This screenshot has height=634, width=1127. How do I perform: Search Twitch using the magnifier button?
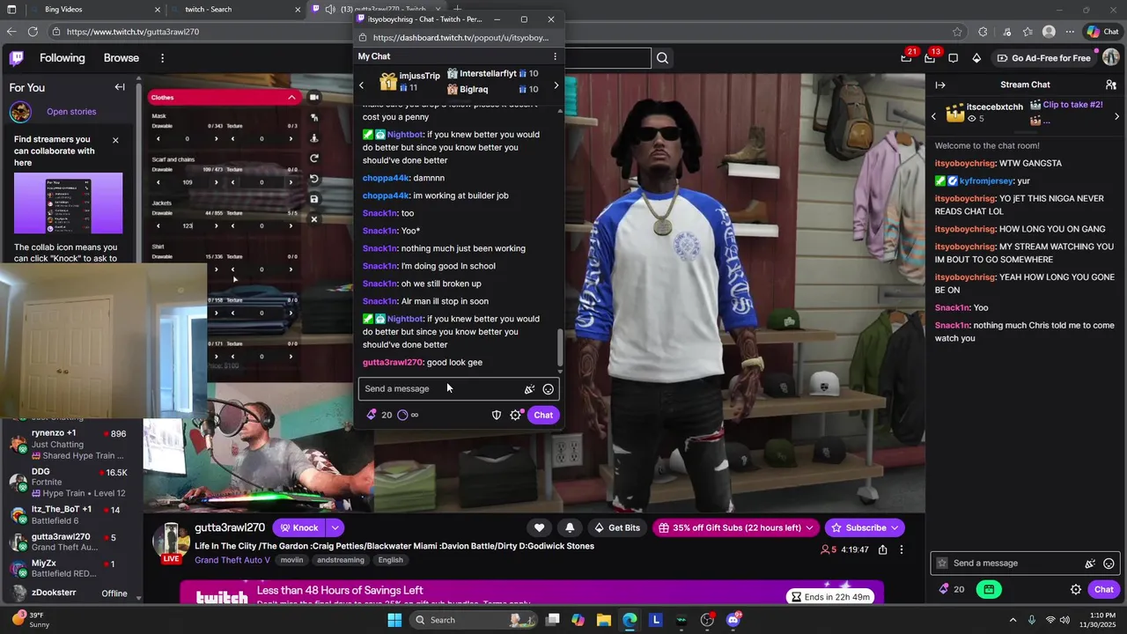(662, 58)
